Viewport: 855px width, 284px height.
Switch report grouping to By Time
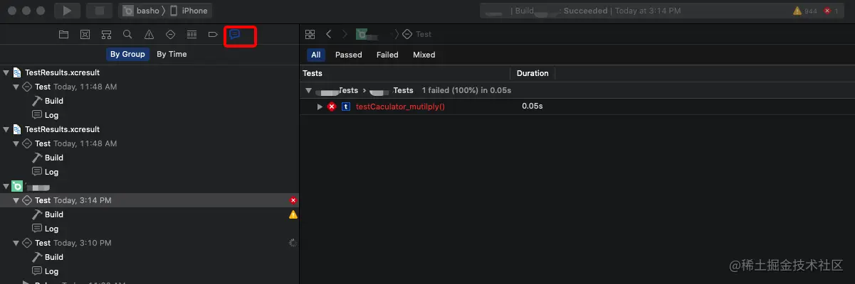coord(172,54)
